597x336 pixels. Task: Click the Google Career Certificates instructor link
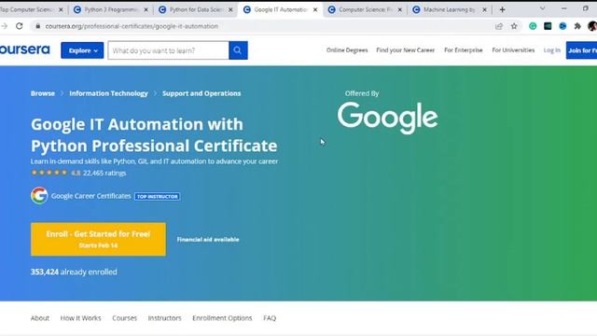point(91,196)
